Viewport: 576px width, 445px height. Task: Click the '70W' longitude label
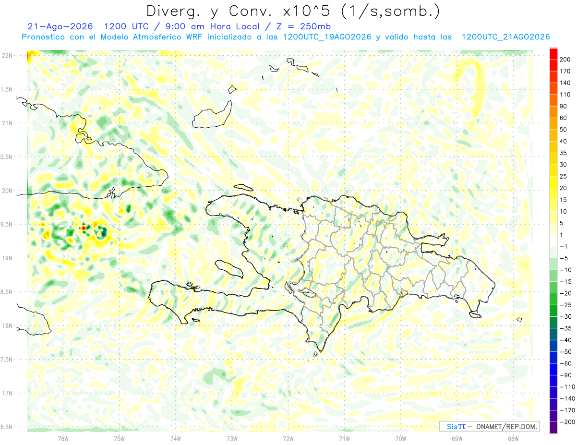[401, 439]
